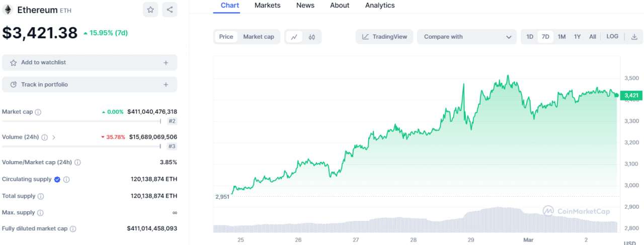Screen dimensions: 644x245
Task: Toggle chart to Market cap view
Action: point(259,37)
